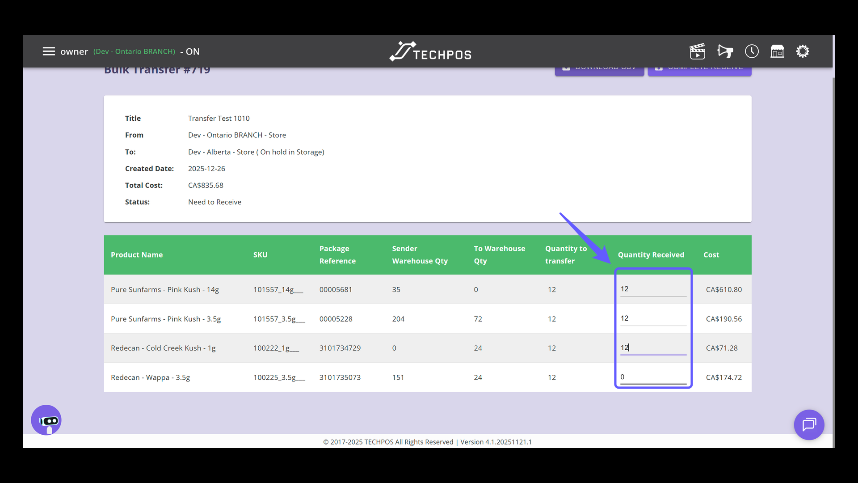Edit quantity received for Pink Kush 3.5g
858x483 pixels.
[652, 318]
